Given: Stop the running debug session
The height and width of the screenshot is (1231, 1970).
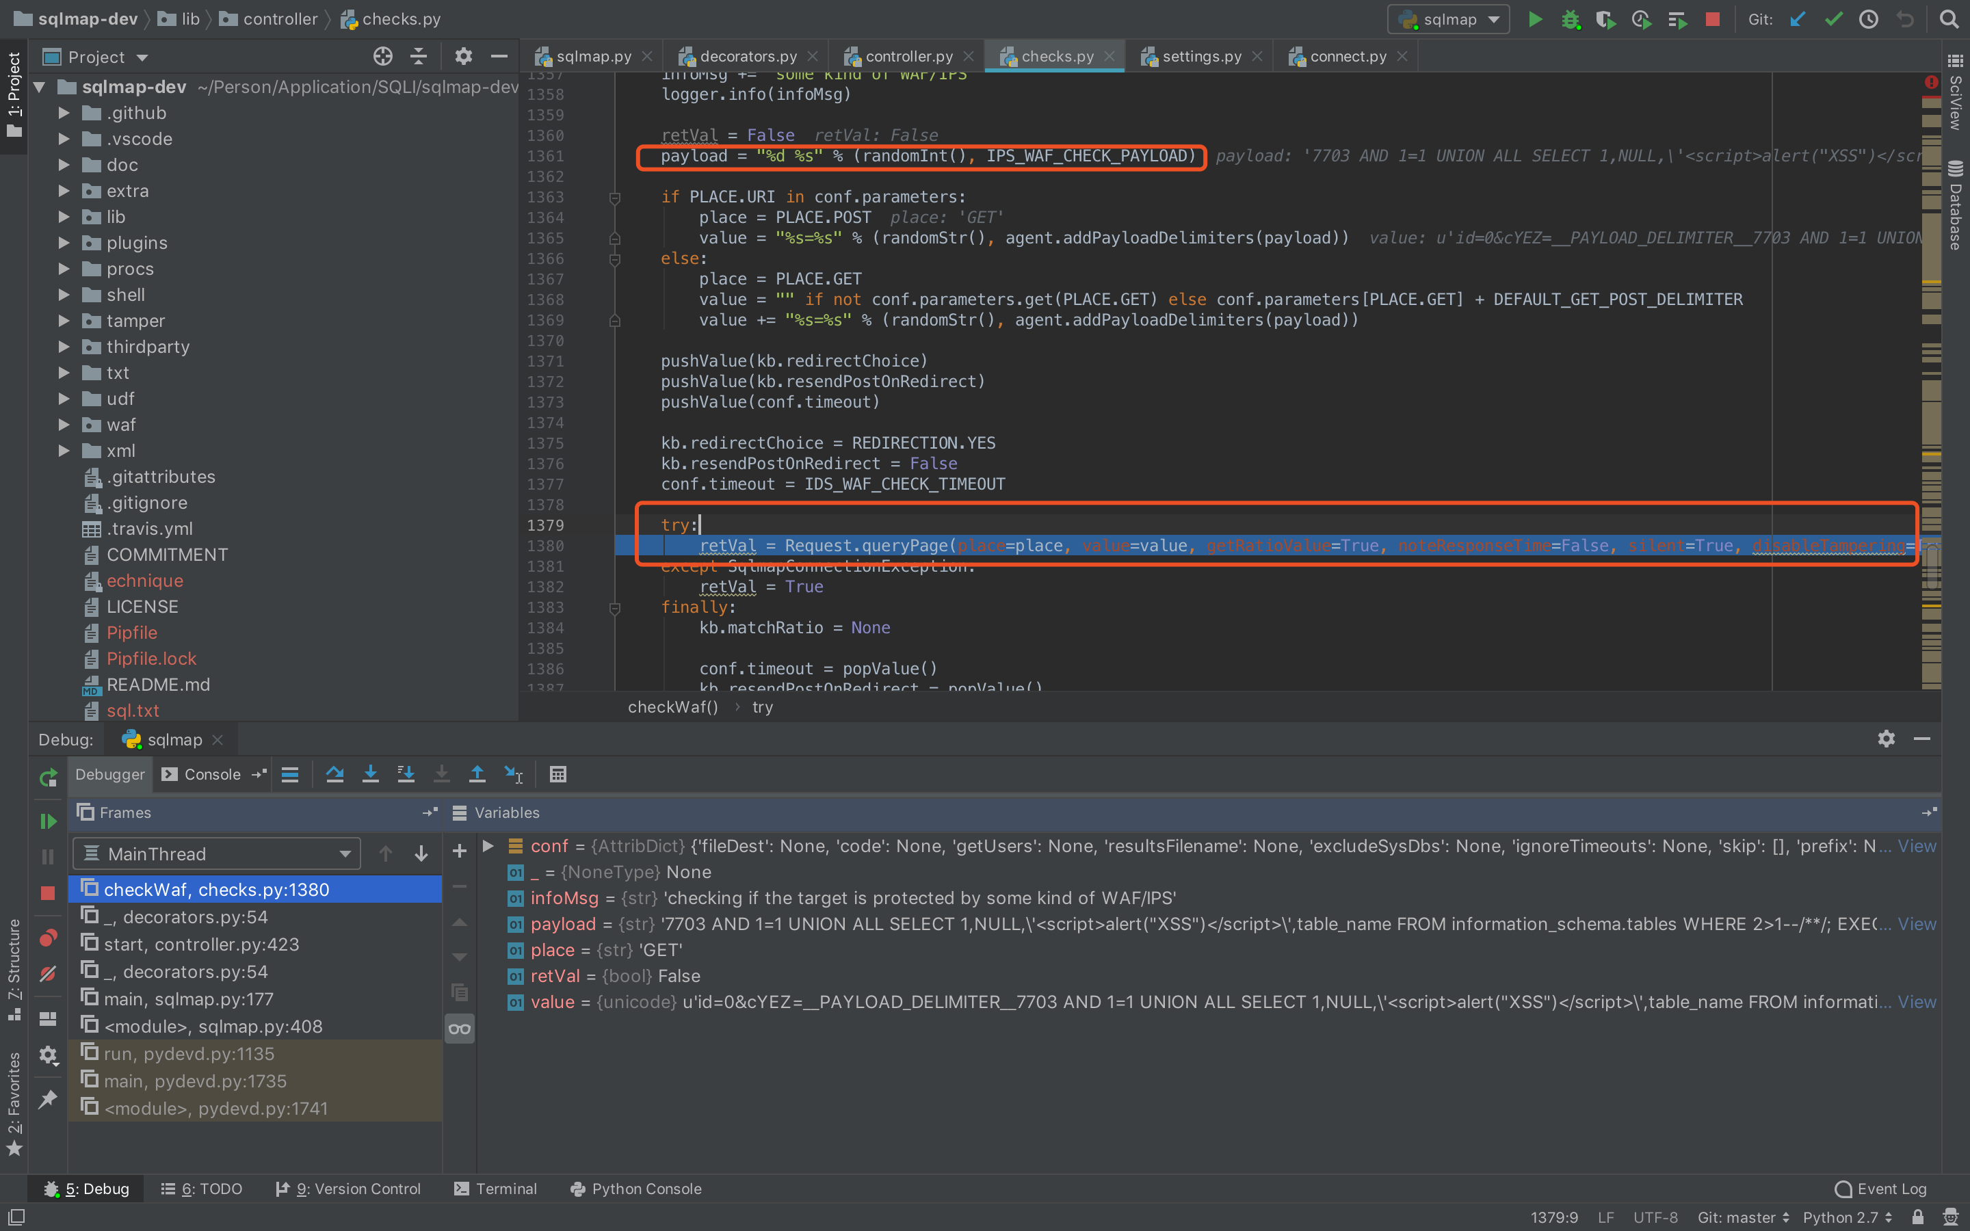Looking at the screenshot, I should coord(1713,18).
